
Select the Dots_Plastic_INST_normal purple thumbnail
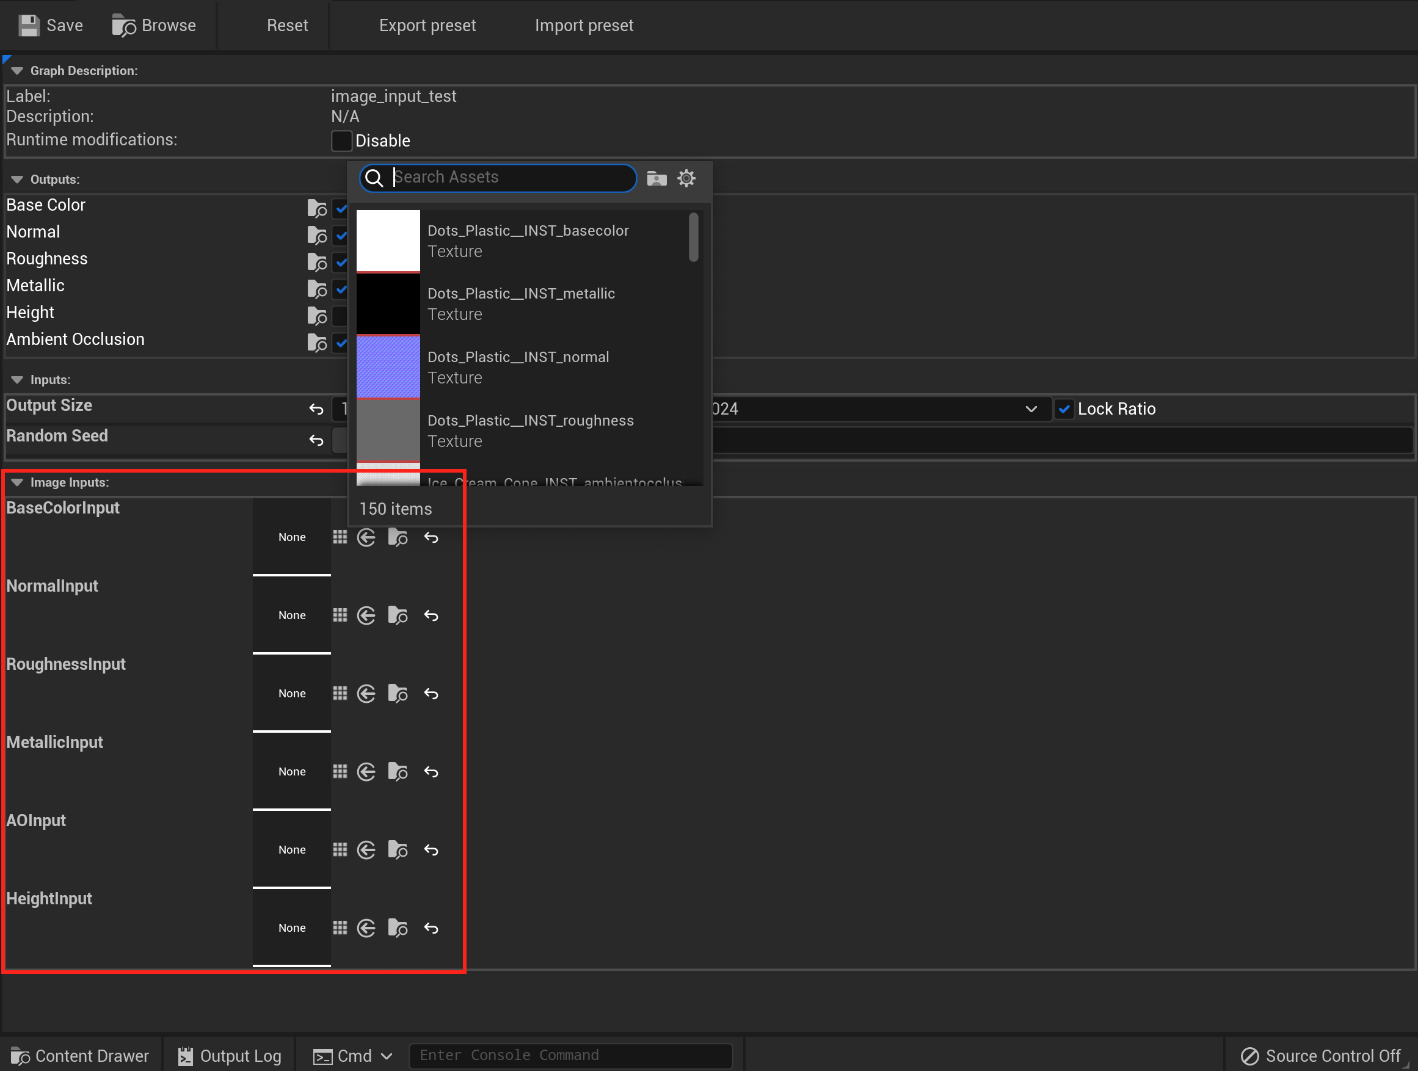388,366
